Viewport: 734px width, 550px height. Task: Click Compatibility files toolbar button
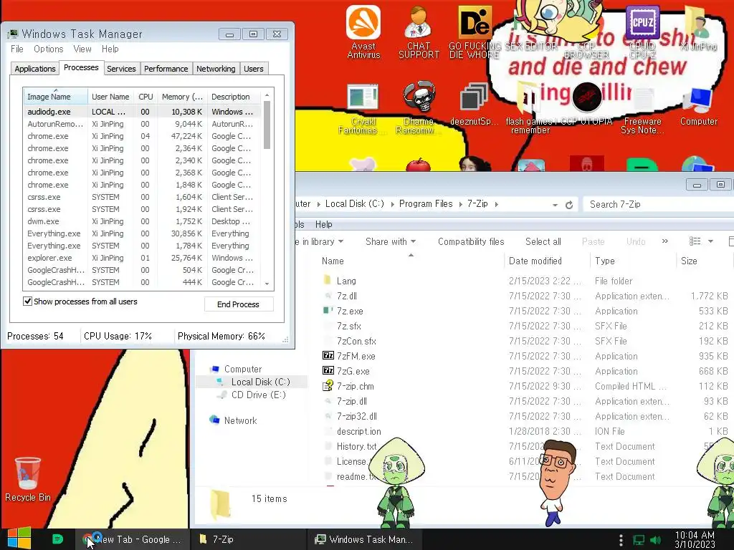point(471,241)
